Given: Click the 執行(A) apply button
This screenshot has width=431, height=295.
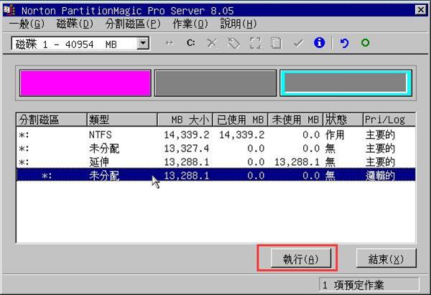Looking at the screenshot, I should 301,258.
